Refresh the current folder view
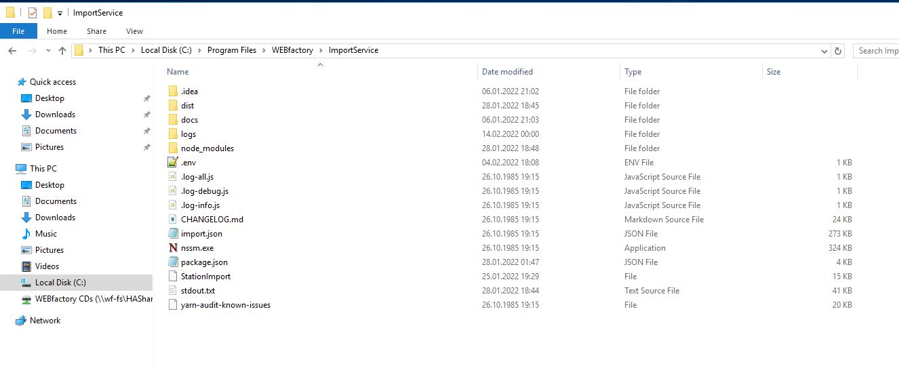 tap(838, 51)
